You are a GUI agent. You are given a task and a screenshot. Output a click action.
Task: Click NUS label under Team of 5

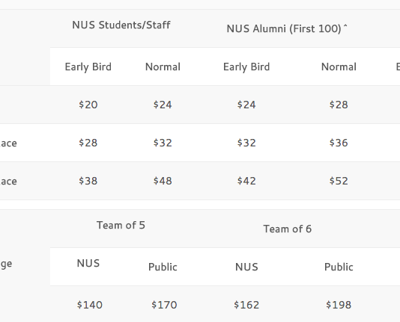[x=88, y=263]
